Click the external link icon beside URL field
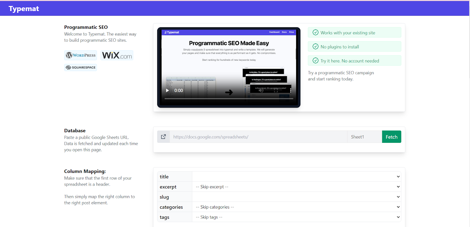Screen dimensions: 470x227 [x=164, y=137]
